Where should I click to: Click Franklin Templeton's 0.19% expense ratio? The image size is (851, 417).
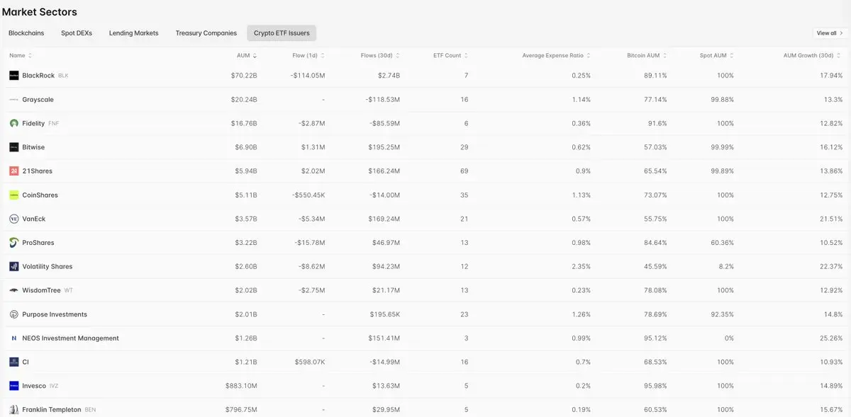(581, 410)
